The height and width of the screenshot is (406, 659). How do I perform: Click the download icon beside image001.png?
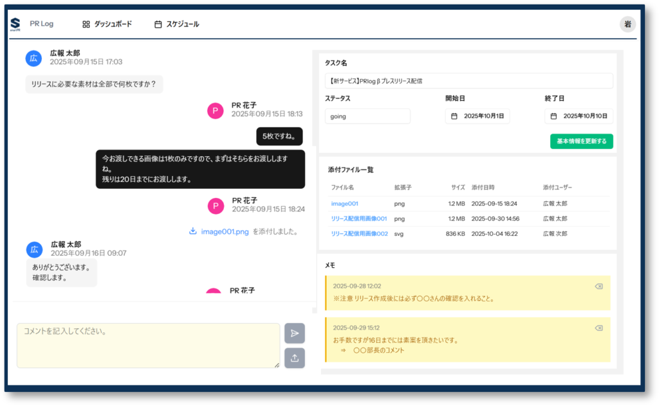point(193,232)
